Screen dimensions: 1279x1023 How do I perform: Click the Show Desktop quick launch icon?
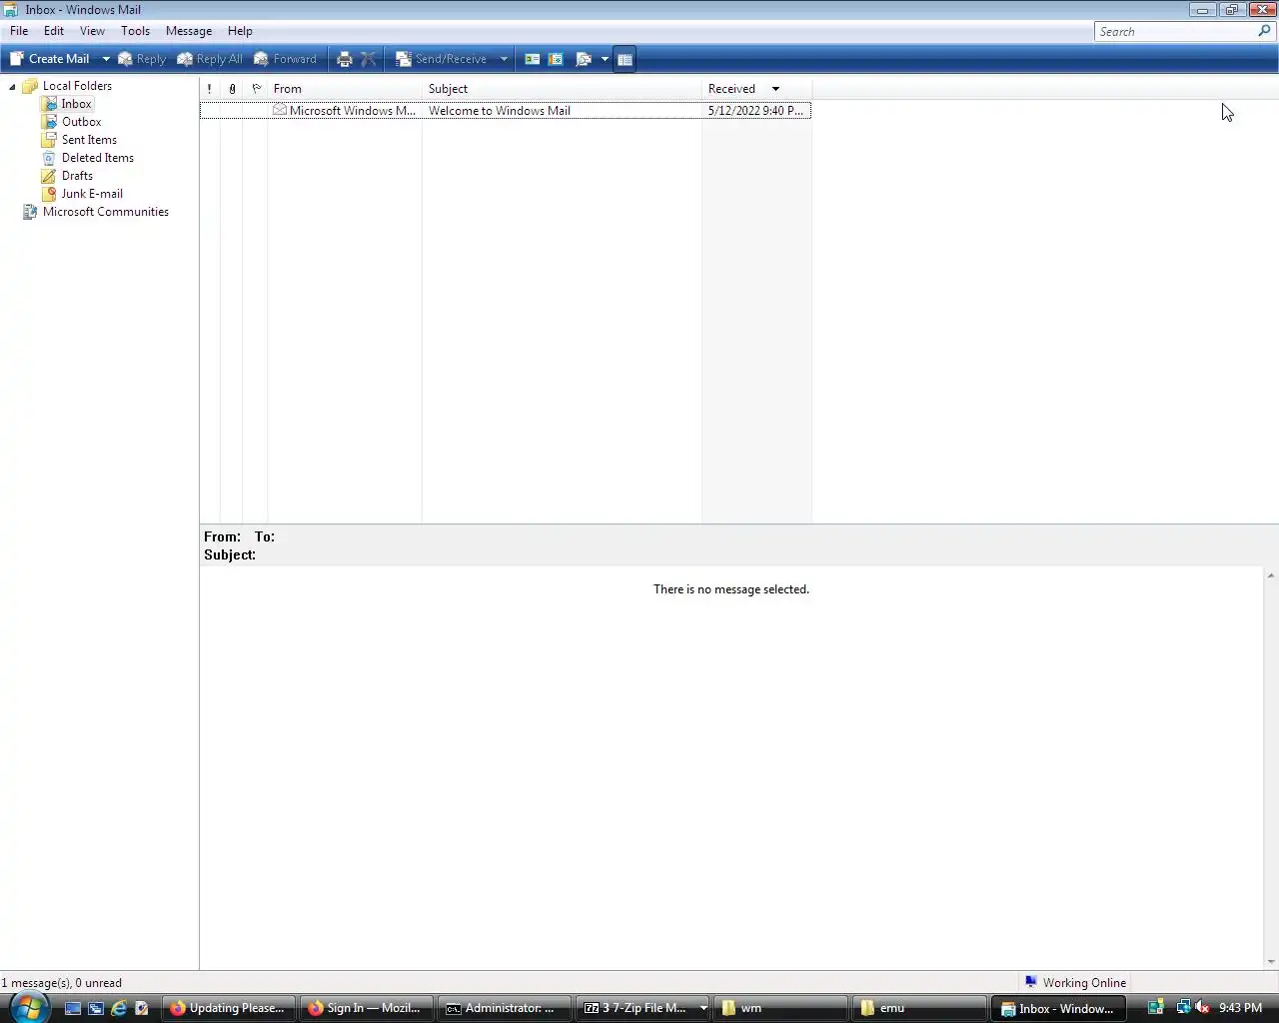pos(73,1008)
